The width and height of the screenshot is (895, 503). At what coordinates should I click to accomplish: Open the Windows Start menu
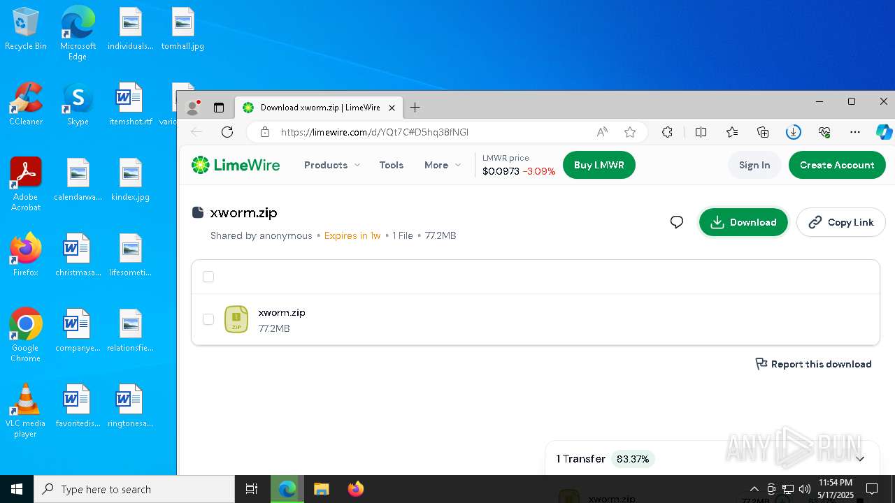pyautogui.click(x=17, y=489)
